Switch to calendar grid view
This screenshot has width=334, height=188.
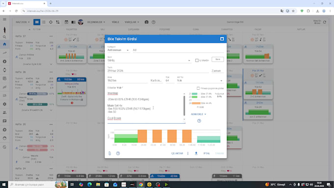coord(37,22)
